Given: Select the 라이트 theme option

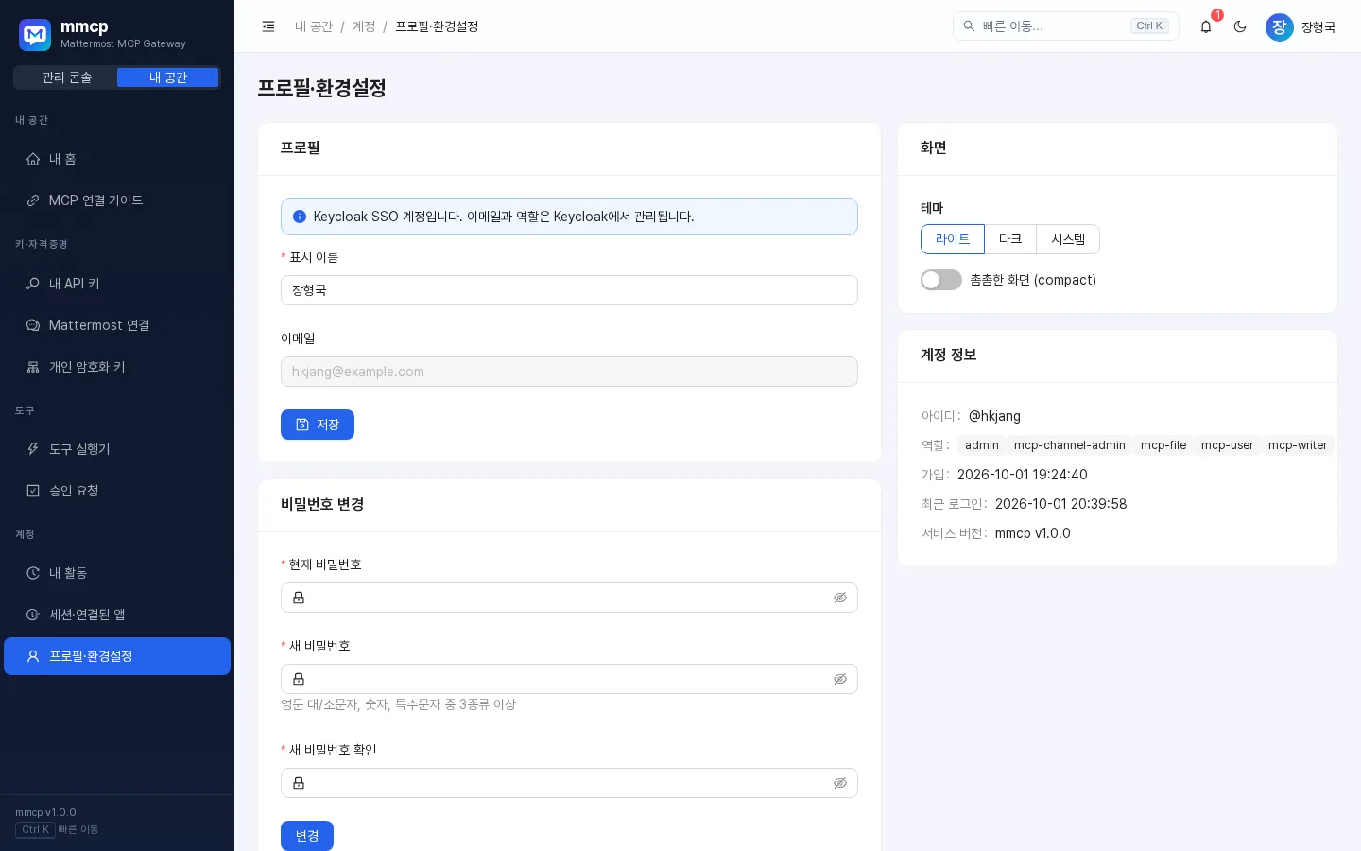Looking at the screenshot, I should click(953, 239).
